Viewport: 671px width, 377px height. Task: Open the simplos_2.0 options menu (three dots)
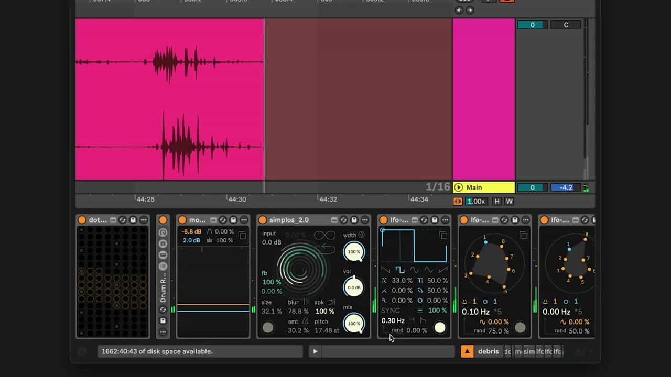[x=365, y=220]
